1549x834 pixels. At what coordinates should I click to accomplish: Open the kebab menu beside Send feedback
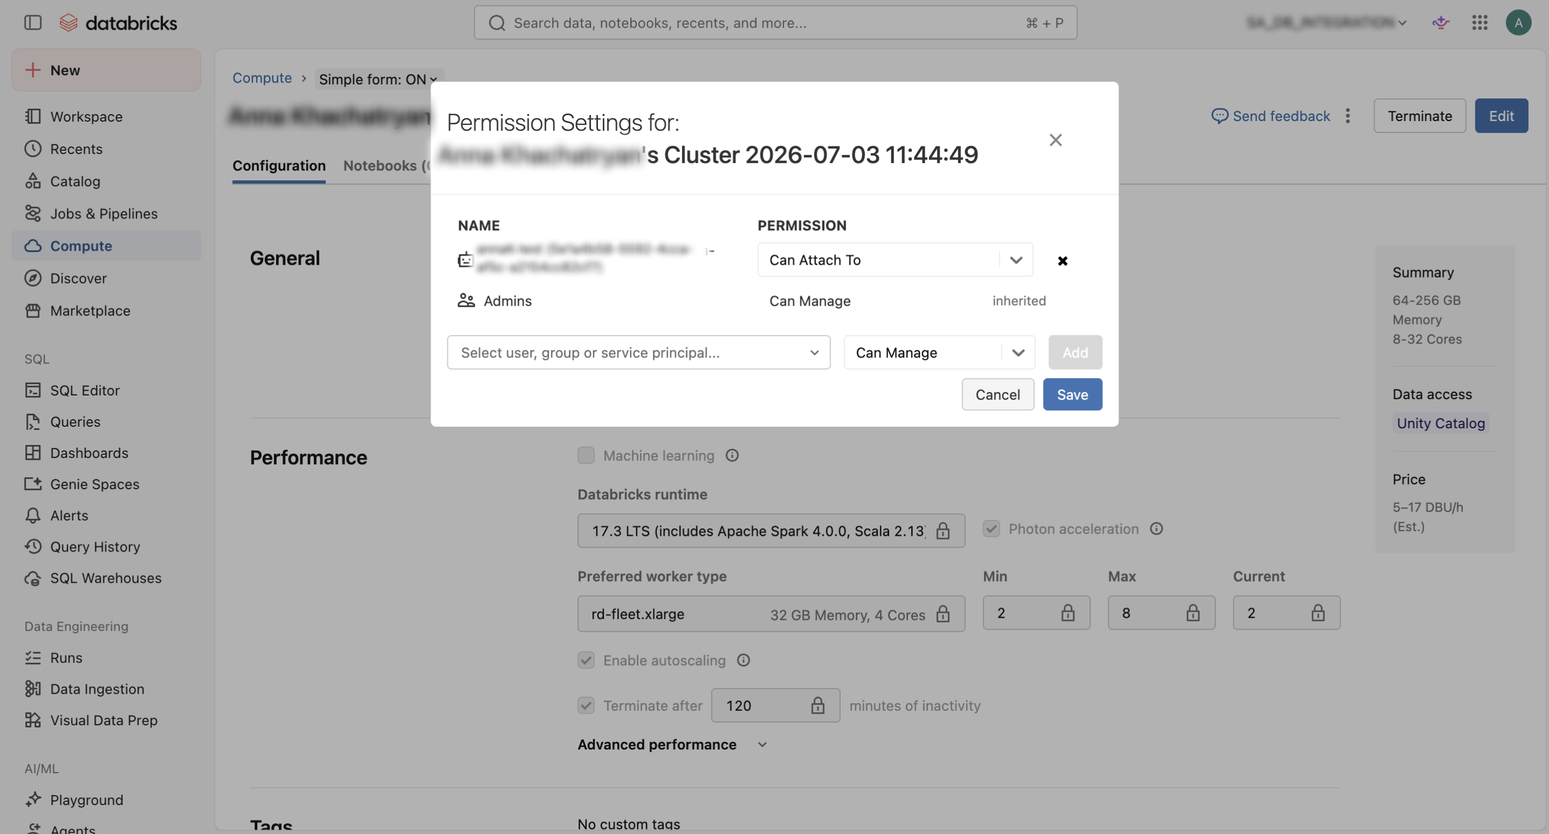tap(1347, 116)
